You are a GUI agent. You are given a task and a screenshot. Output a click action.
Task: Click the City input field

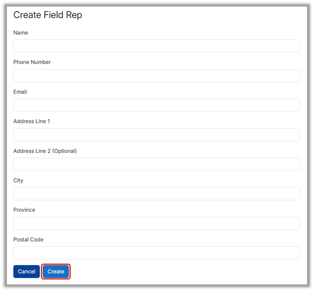click(156, 194)
